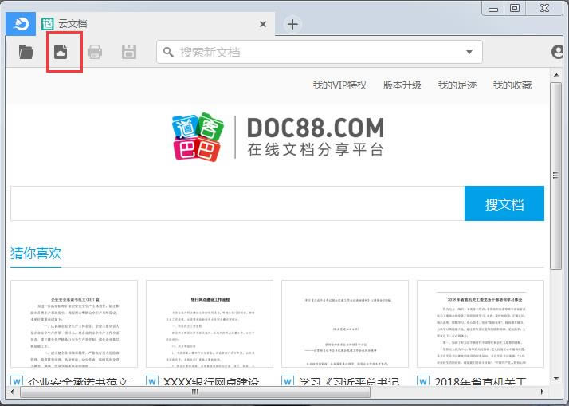Minimize the window
Screen dimensions: 569x406
click(x=493, y=9)
